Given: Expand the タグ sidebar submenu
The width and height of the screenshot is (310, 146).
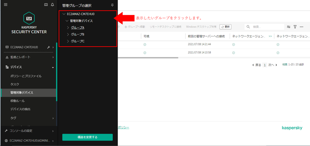Looking at the screenshot, I should [53, 118].
